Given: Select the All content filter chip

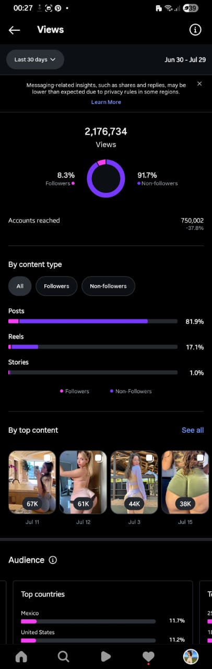Looking at the screenshot, I should pos(20,286).
